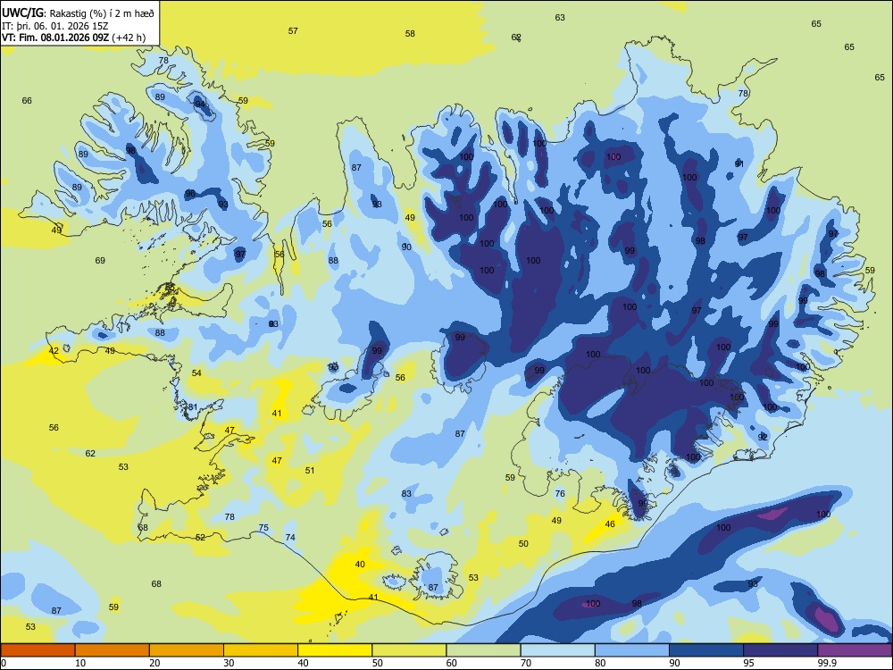
Task: Click the humidity value '74' on south coast
Action: click(x=290, y=537)
